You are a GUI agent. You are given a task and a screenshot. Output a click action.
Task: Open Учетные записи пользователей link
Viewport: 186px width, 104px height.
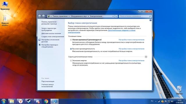[47, 86]
